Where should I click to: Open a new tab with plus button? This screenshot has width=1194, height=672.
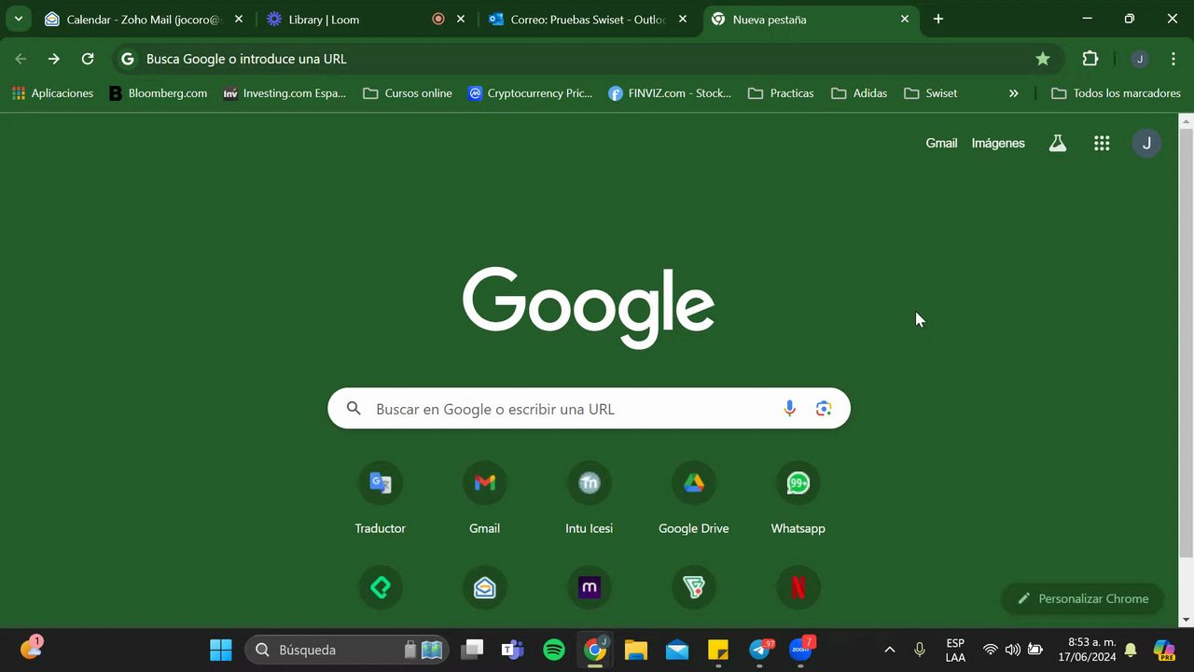pos(938,19)
